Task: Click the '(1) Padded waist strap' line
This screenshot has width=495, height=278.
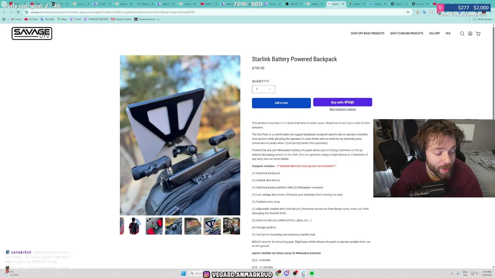Action: [x=266, y=202]
